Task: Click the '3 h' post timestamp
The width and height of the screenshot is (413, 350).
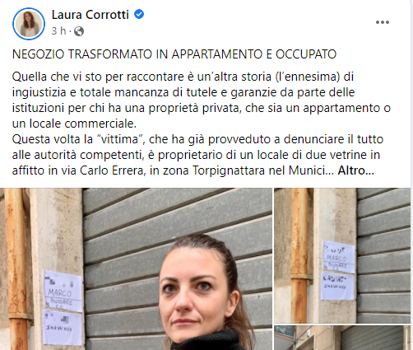Action: [58, 30]
